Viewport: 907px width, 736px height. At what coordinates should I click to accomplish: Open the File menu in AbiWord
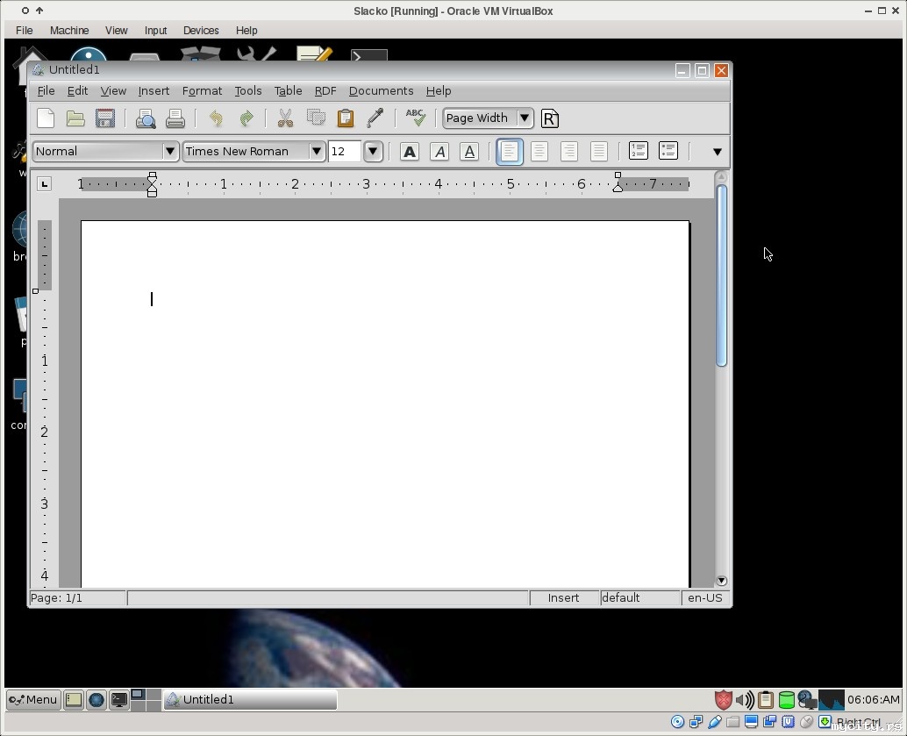(x=46, y=91)
